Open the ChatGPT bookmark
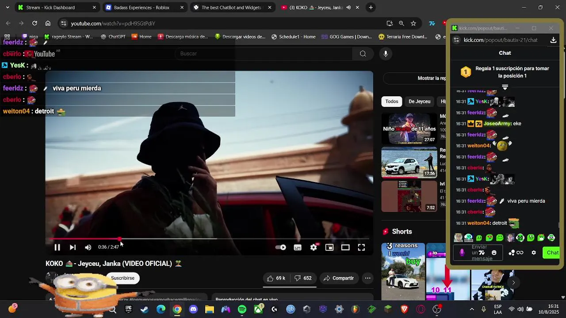 coord(113,37)
